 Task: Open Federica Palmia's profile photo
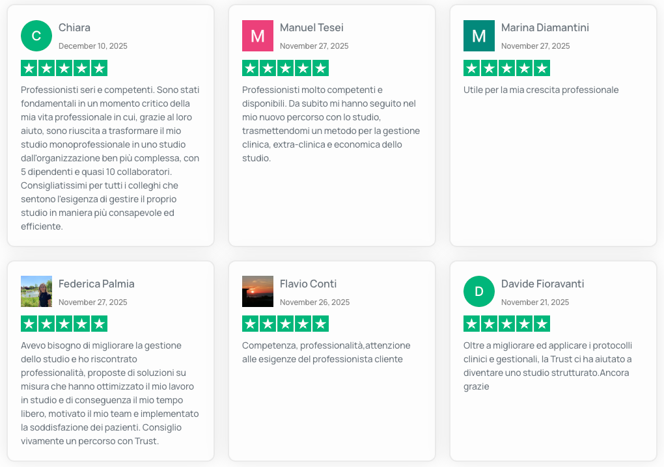point(36,291)
